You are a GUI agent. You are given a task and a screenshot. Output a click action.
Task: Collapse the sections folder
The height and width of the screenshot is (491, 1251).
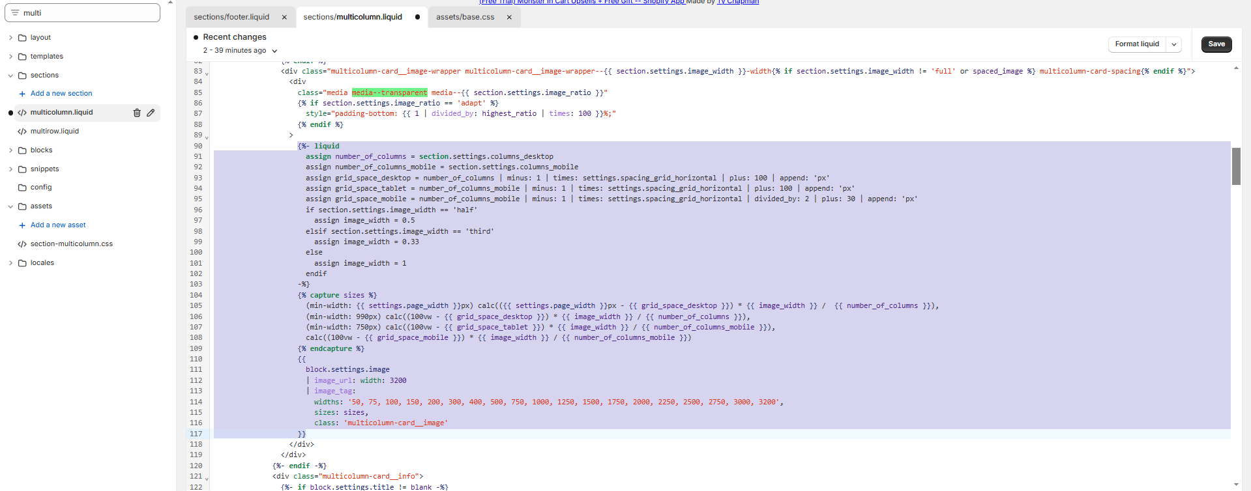click(10, 76)
